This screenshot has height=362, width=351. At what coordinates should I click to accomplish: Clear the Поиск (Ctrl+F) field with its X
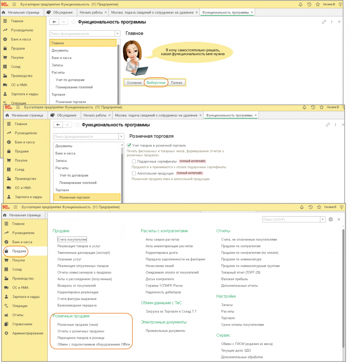(x=323, y=220)
